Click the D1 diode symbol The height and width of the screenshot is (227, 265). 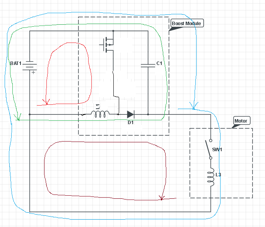(130, 114)
